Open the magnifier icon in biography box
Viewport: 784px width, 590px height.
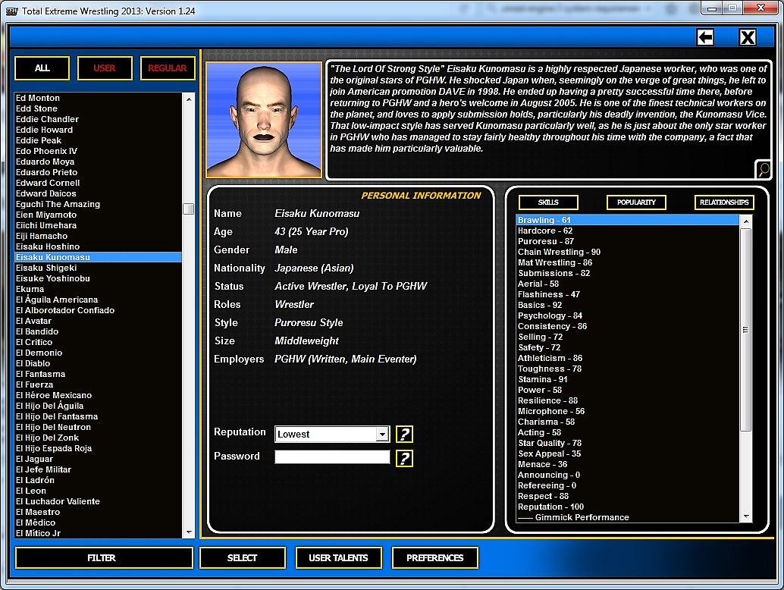point(763,170)
